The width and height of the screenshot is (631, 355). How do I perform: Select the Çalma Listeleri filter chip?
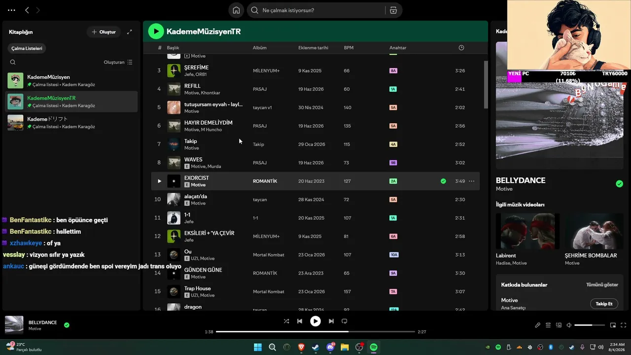point(27,48)
